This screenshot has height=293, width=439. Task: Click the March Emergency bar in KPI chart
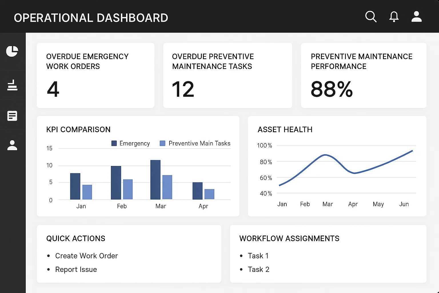click(x=155, y=180)
